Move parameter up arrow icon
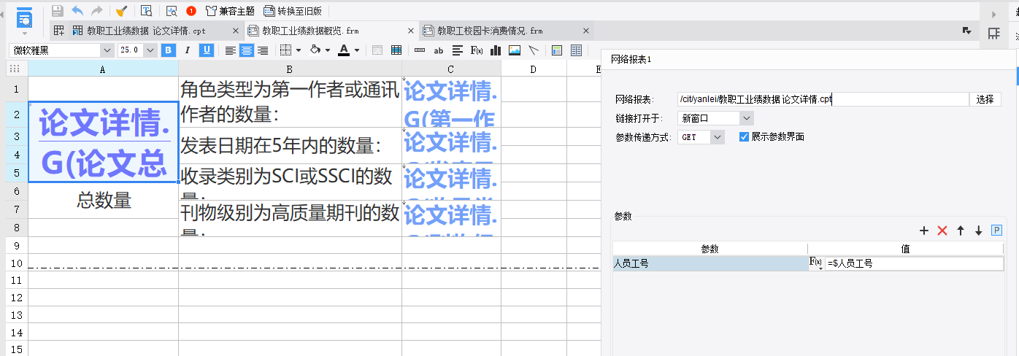This screenshot has width=1019, height=356. [961, 231]
